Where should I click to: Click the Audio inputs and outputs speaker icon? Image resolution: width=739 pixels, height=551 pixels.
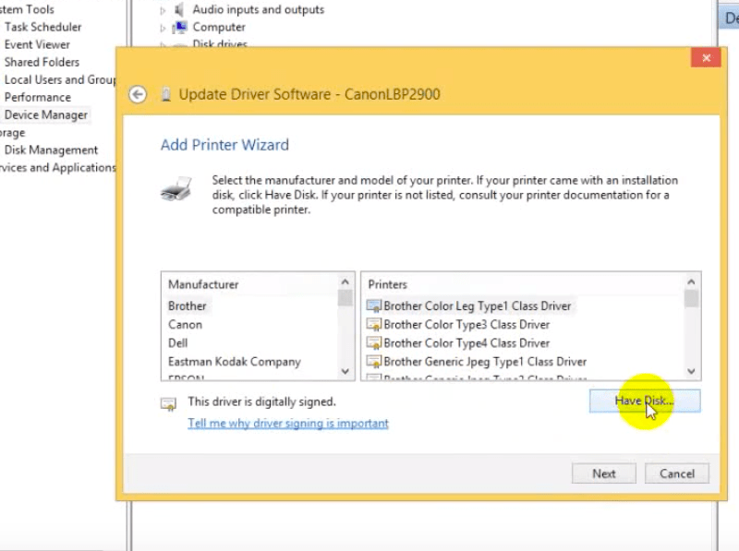click(179, 9)
